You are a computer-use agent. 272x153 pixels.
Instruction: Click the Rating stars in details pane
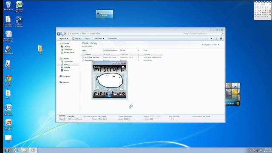156,116
